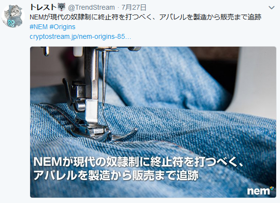Click the colored gem mark above nem logo
Image resolution: width=280 pixels, height=203 pixels.
tap(272, 188)
